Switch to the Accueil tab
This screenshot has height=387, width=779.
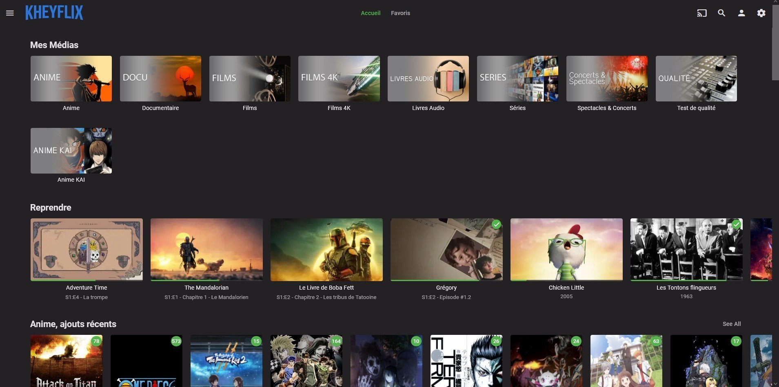(x=371, y=13)
